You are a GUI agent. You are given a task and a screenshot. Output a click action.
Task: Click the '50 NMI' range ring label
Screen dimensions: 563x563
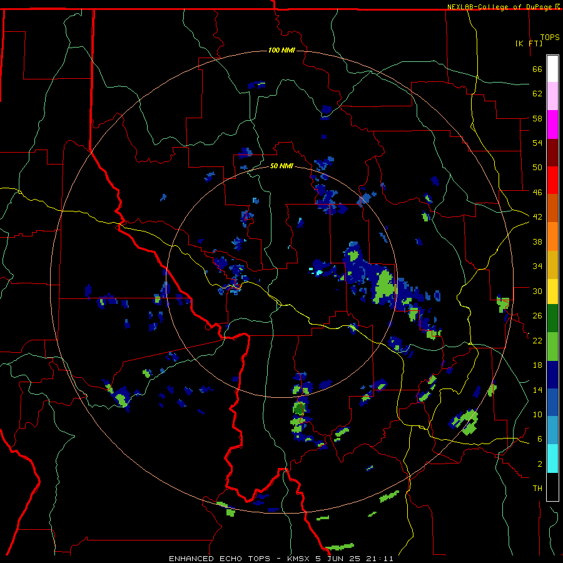281,166
